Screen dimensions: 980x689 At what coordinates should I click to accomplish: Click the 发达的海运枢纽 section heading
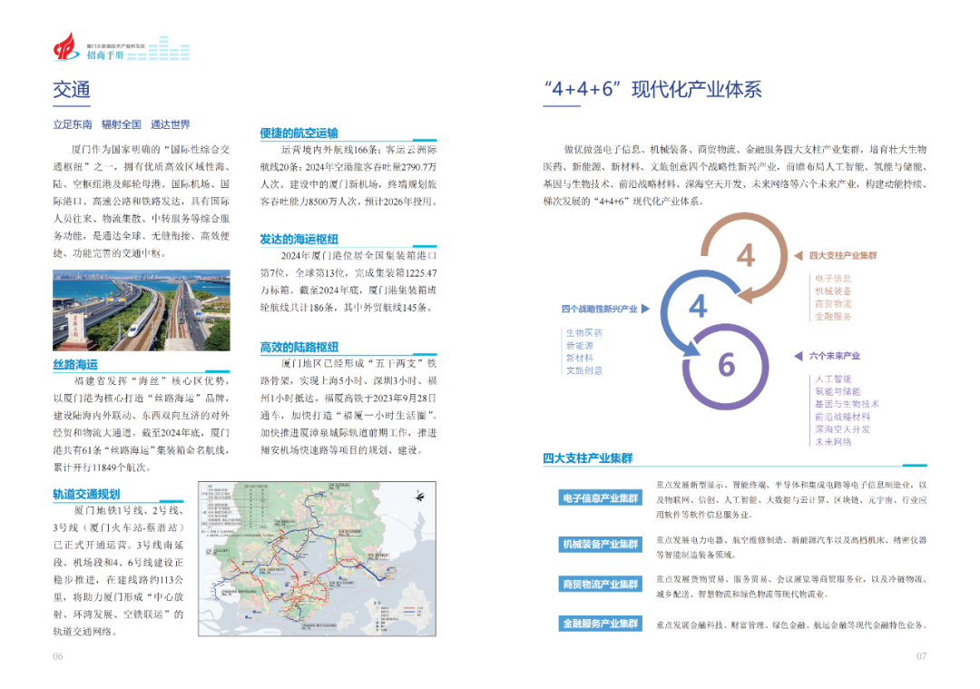pyautogui.click(x=299, y=240)
